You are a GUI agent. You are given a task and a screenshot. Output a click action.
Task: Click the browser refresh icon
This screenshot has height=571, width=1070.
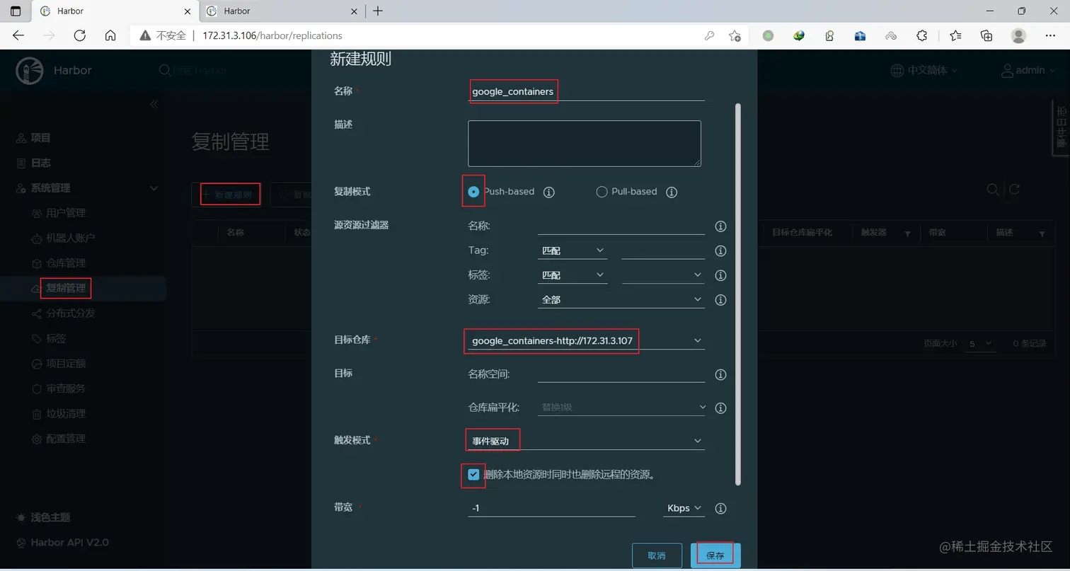tap(79, 35)
